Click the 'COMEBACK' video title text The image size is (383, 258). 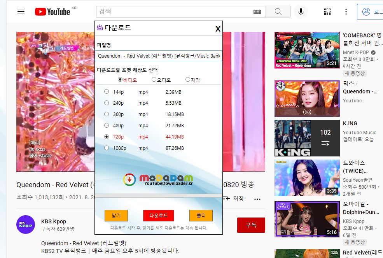point(362,39)
